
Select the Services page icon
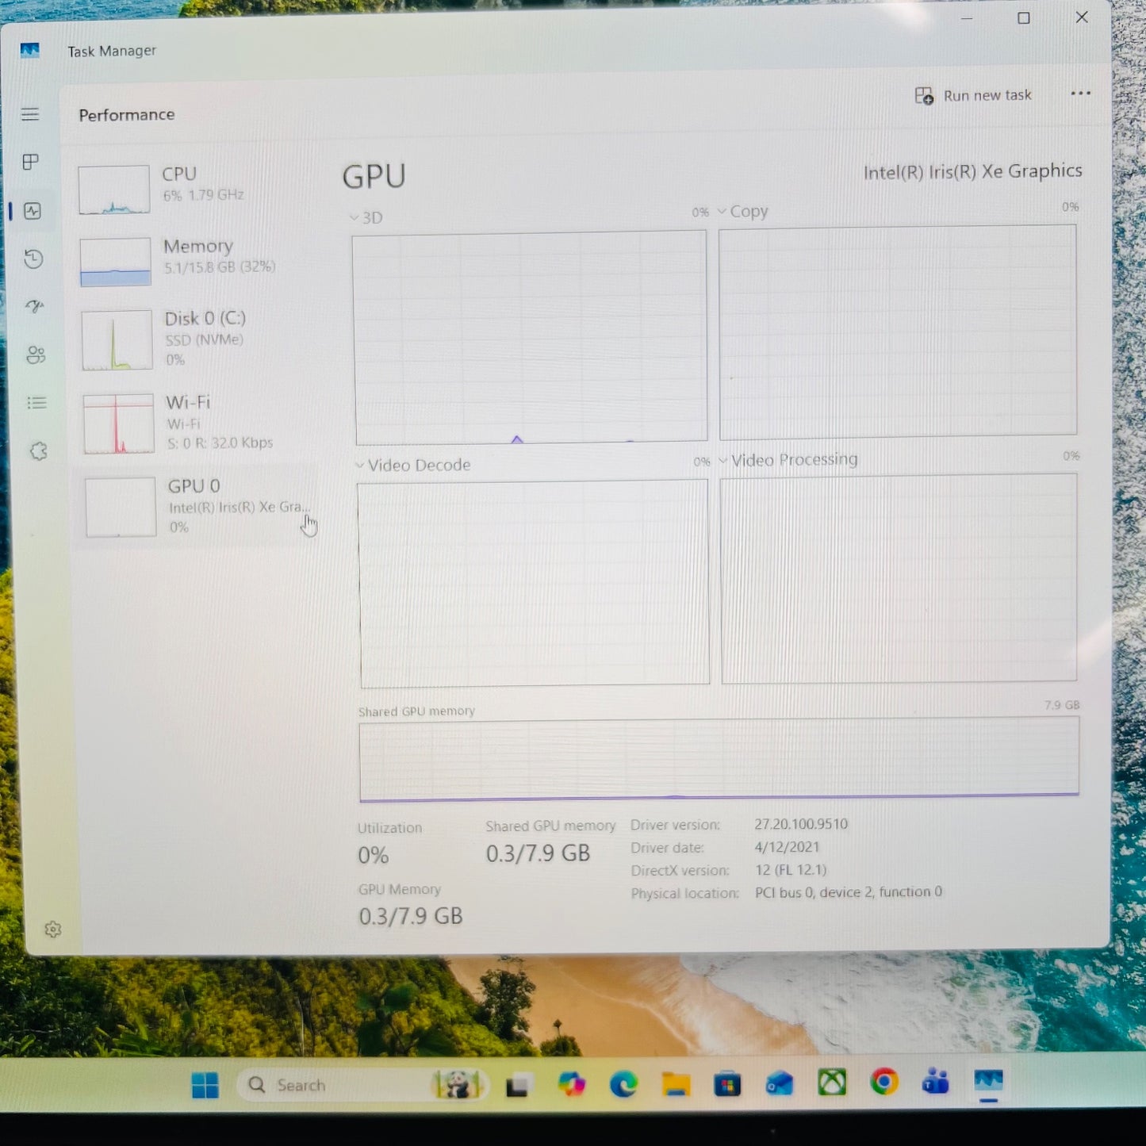pyautogui.click(x=37, y=450)
